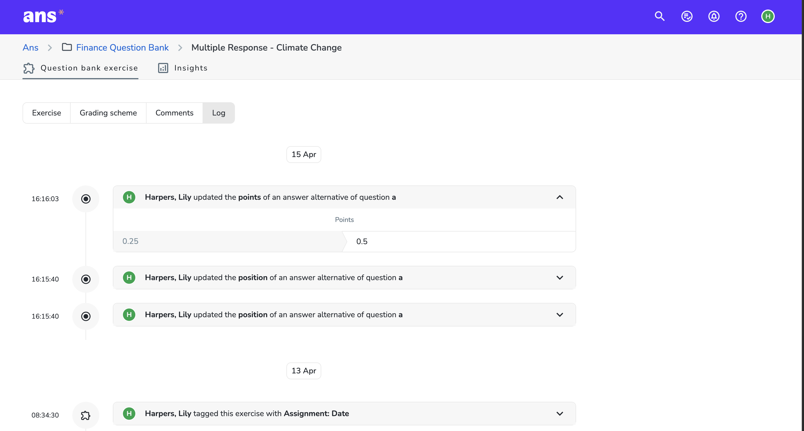Click the 15 Apr date label
Image resolution: width=804 pixels, height=431 pixels.
coord(304,154)
